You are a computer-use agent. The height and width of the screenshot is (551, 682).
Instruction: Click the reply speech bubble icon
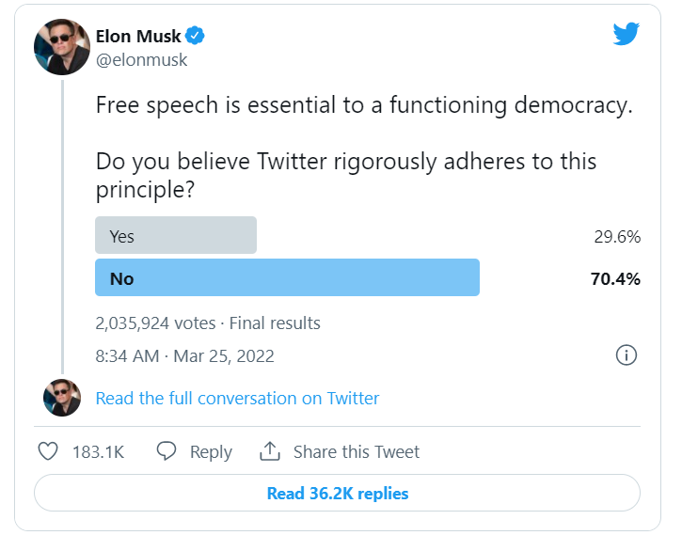tap(167, 451)
